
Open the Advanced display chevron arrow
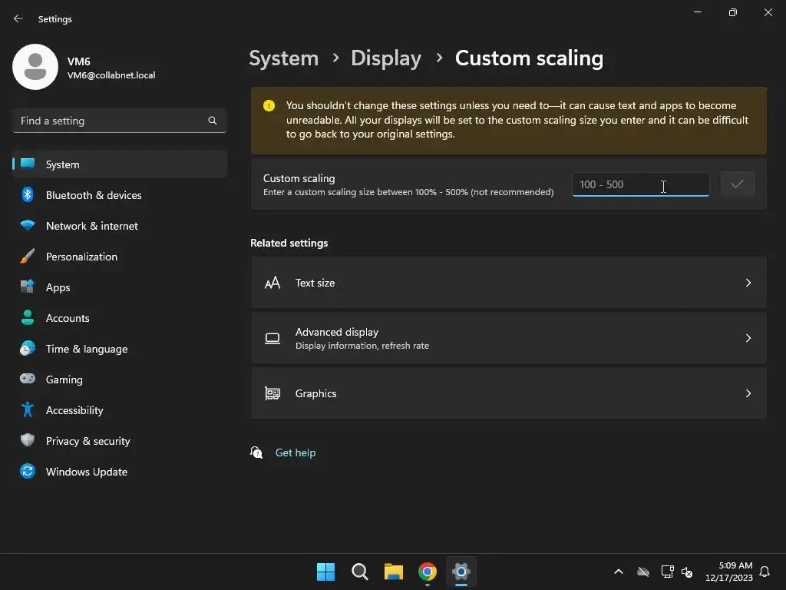point(748,338)
